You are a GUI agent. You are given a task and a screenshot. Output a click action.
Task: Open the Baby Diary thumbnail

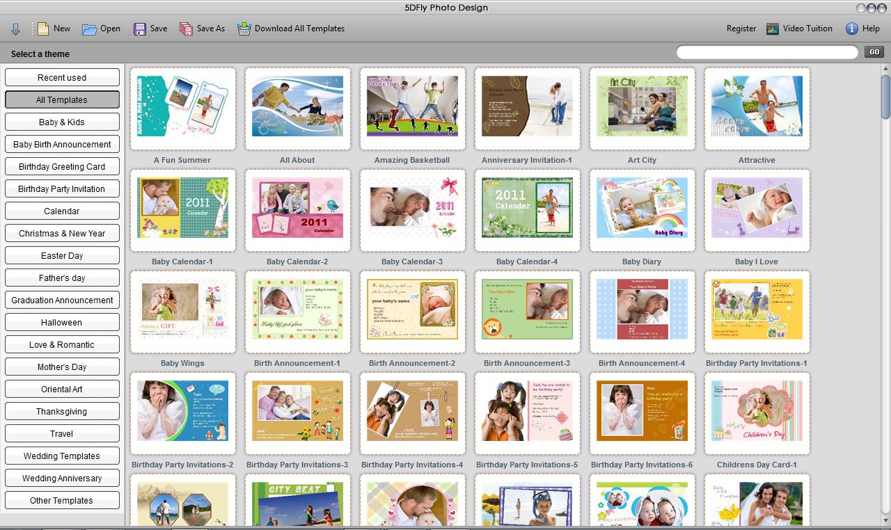642,210
